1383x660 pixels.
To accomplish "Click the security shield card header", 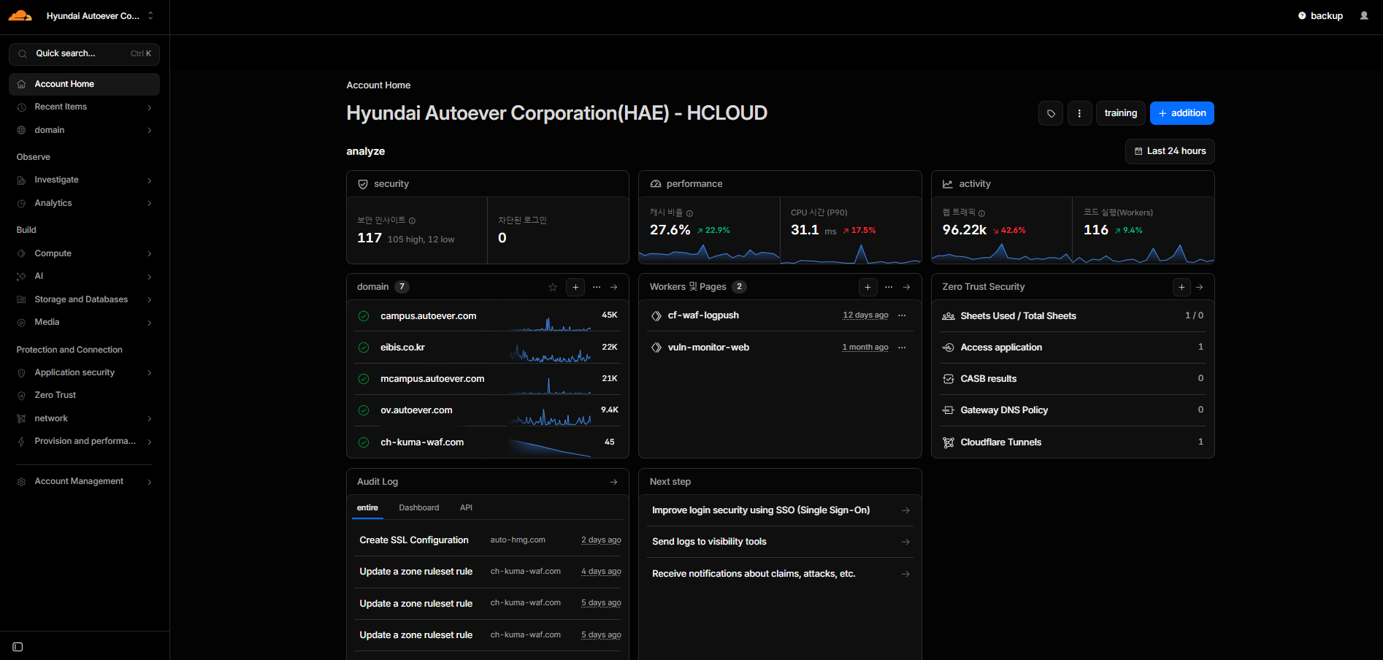I will click(x=488, y=184).
